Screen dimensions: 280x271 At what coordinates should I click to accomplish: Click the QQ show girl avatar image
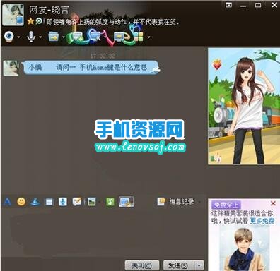click(x=244, y=107)
